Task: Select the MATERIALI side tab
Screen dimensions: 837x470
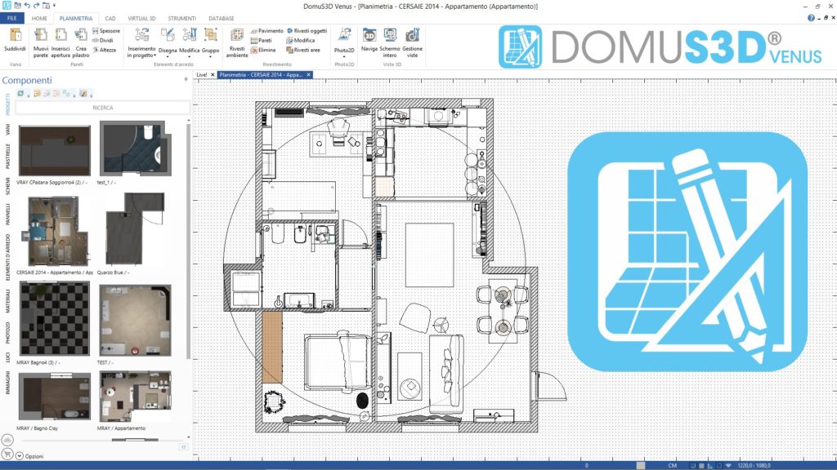Action: [x=7, y=301]
